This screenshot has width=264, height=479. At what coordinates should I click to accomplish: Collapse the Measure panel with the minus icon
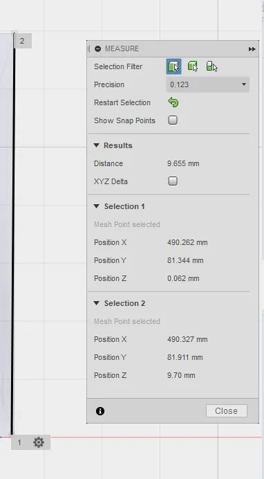pos(97,48)
